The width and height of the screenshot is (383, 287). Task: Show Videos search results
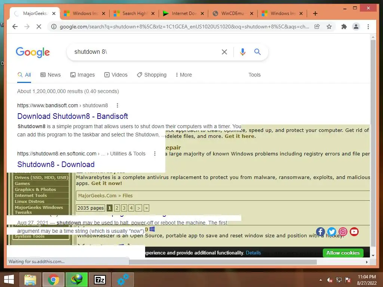(116, 75)
